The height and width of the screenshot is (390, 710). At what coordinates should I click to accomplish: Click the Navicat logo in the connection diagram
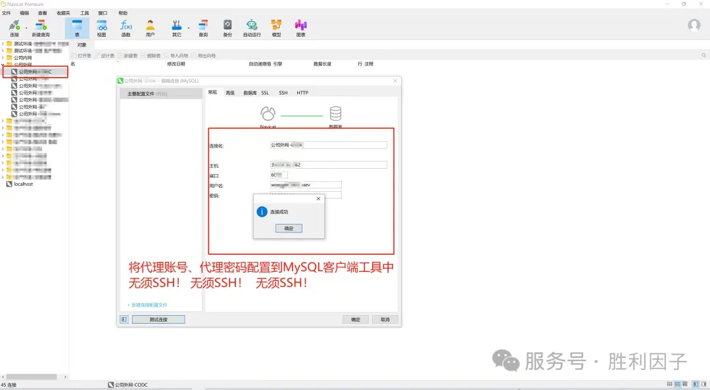point(268,114)
